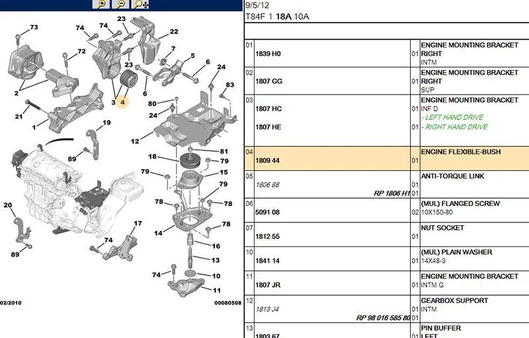This screenshot has height=338, width=529.
Task: Select callout number 81 in the diagram
Action: point(224,151)
